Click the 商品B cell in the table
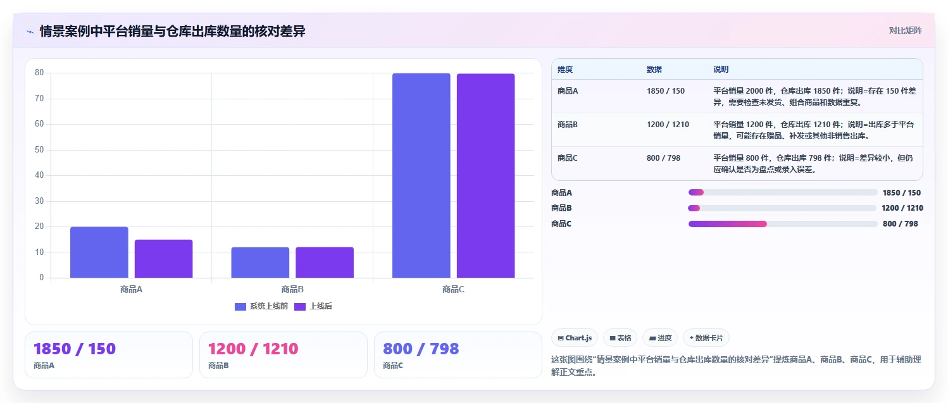This screenshot has height=403, width=948. click(x=568, y=125)
